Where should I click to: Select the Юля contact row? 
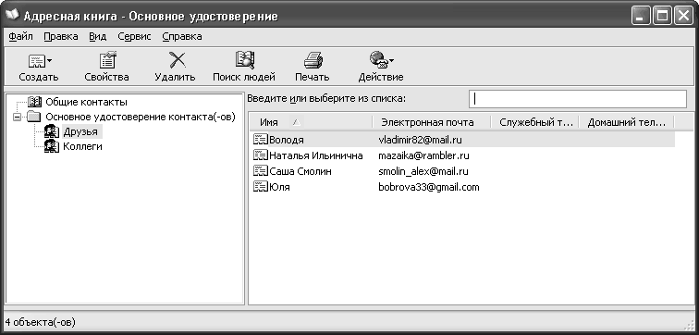(x=462, y=187)
